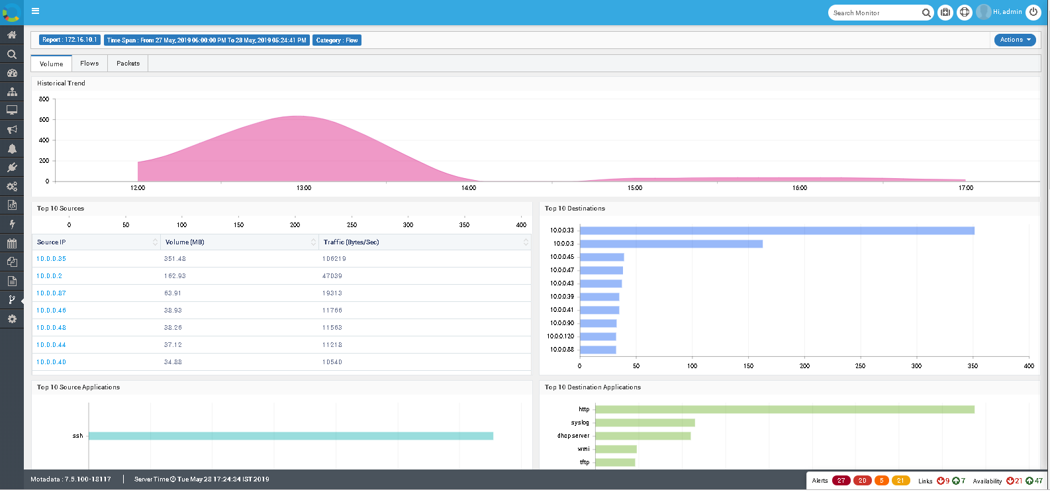Open the multiple-gears icon in sidebar
The width and height of the screenshot is (1050, 492).
[12, 187]
